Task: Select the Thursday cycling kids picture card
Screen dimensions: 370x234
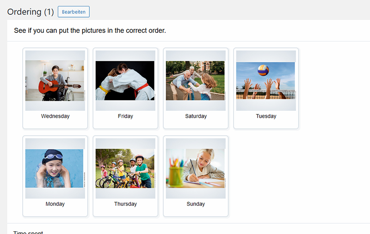Action: 125,176
